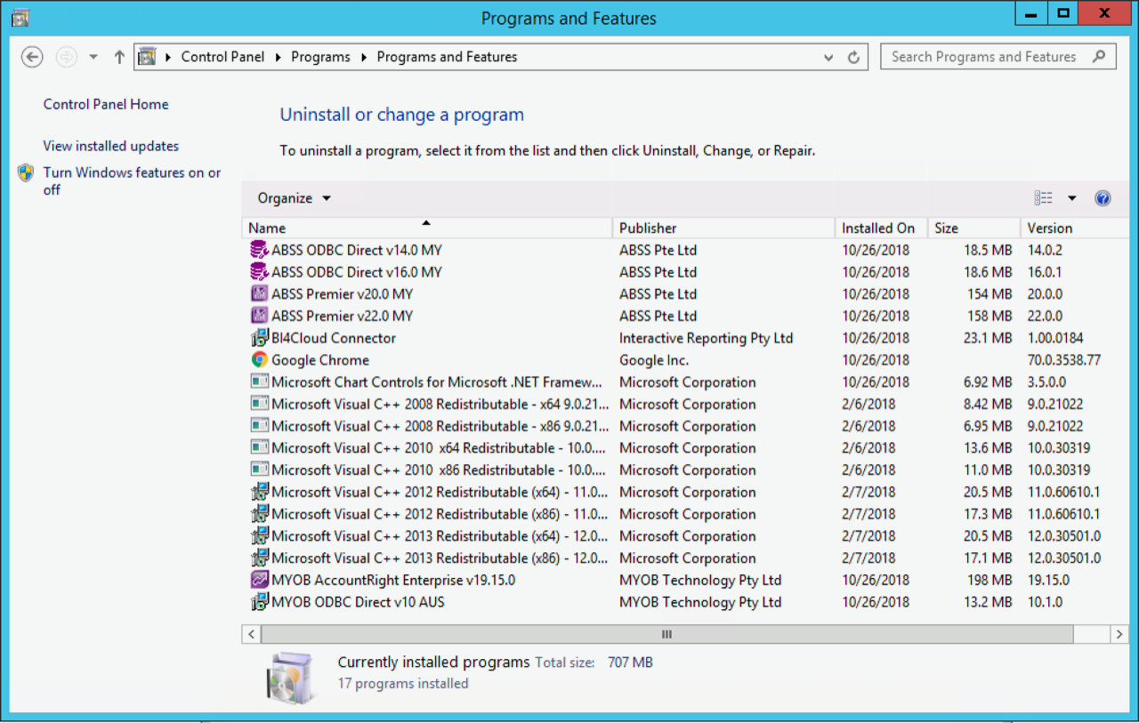Select the ABSS ODBC Direct v16.0 MY icon
Image resolution: width=1139 pixels, height=723 pixels.
259,272
